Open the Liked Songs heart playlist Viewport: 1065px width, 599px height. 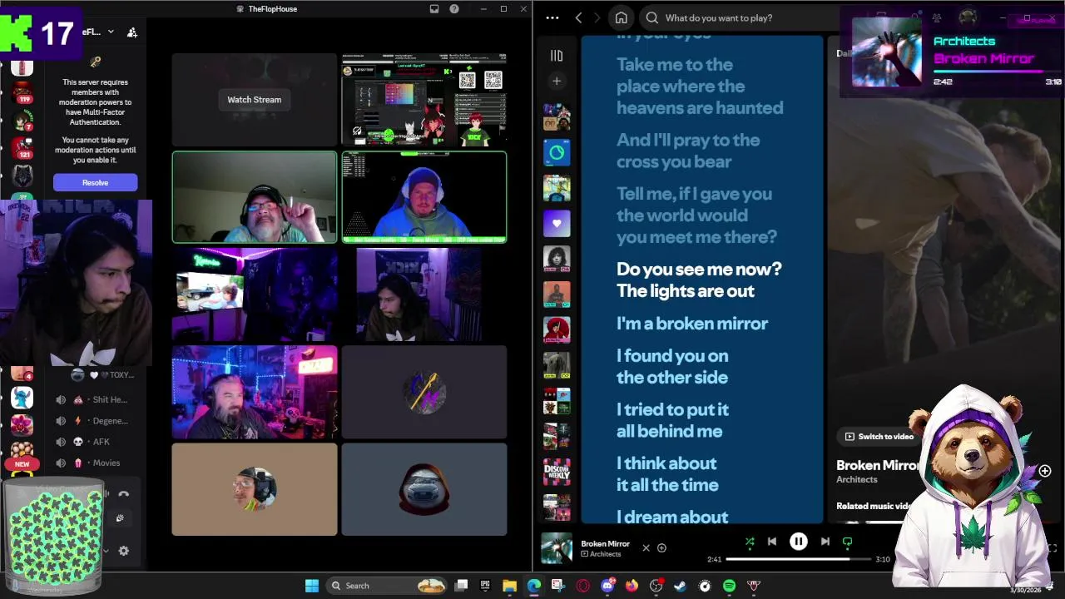click(x=557, y=223)
